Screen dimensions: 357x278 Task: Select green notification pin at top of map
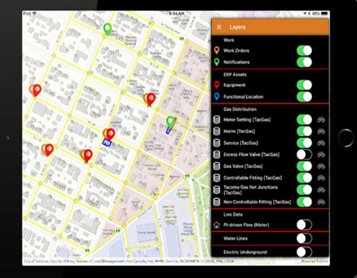108,29
